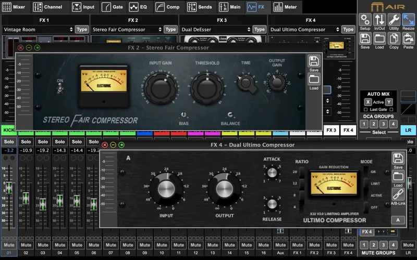Screen dimensions: 417x260
Task: Mute channel 10
Action: 162,245
